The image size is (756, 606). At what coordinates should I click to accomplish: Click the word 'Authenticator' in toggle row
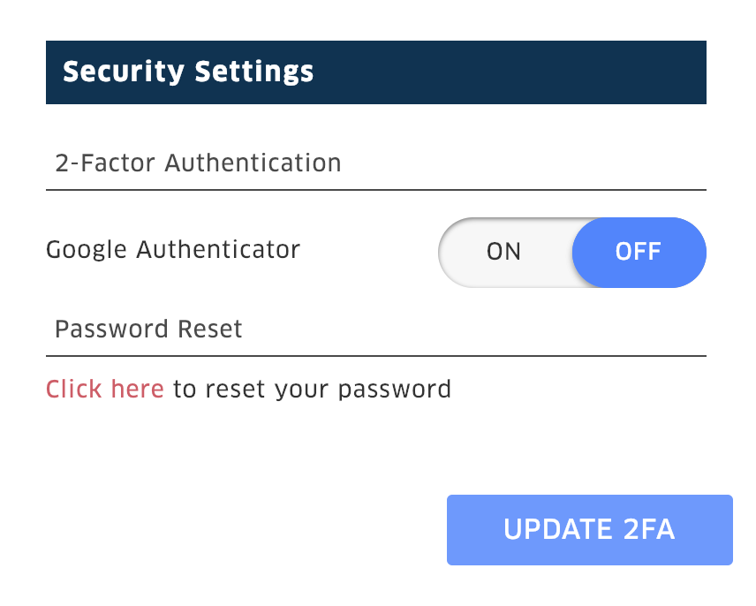pyautogui.click(x=218, y=249)
